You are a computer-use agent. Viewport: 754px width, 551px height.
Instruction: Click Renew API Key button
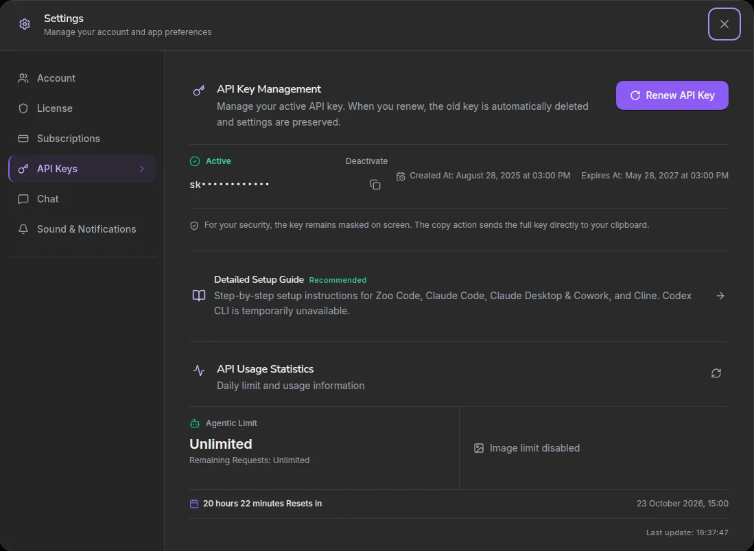pos(672,95)
